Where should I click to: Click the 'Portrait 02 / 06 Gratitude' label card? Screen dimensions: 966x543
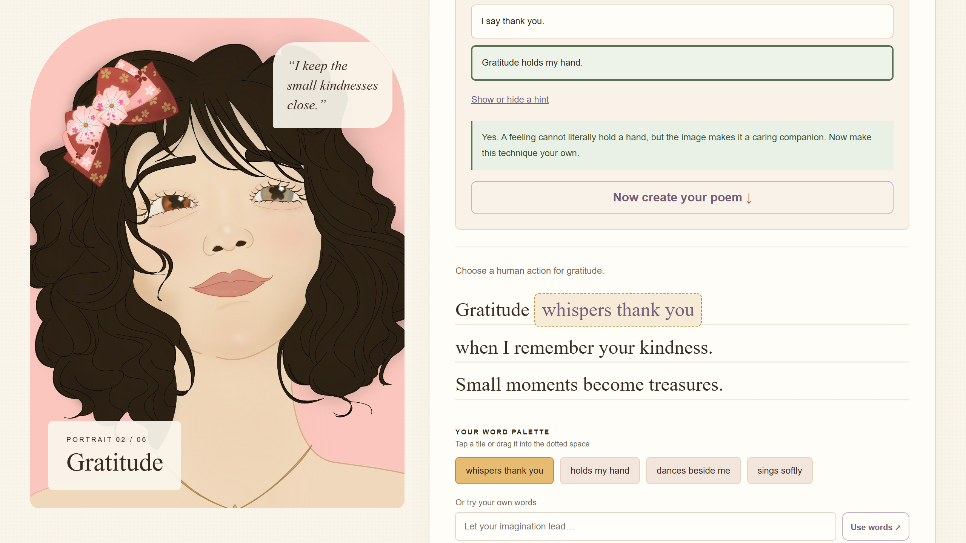pyautogui.click(x=115, y=456)
